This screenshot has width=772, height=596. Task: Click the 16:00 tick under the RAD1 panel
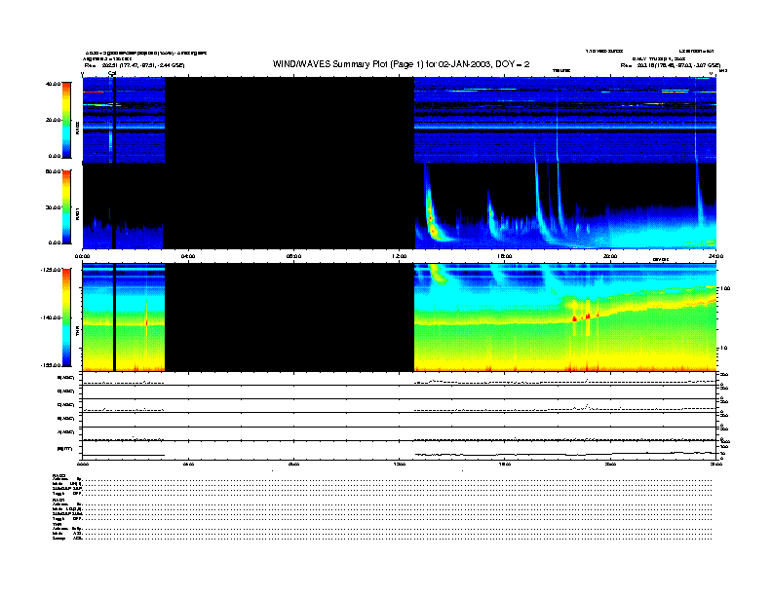tap(505, 256)
